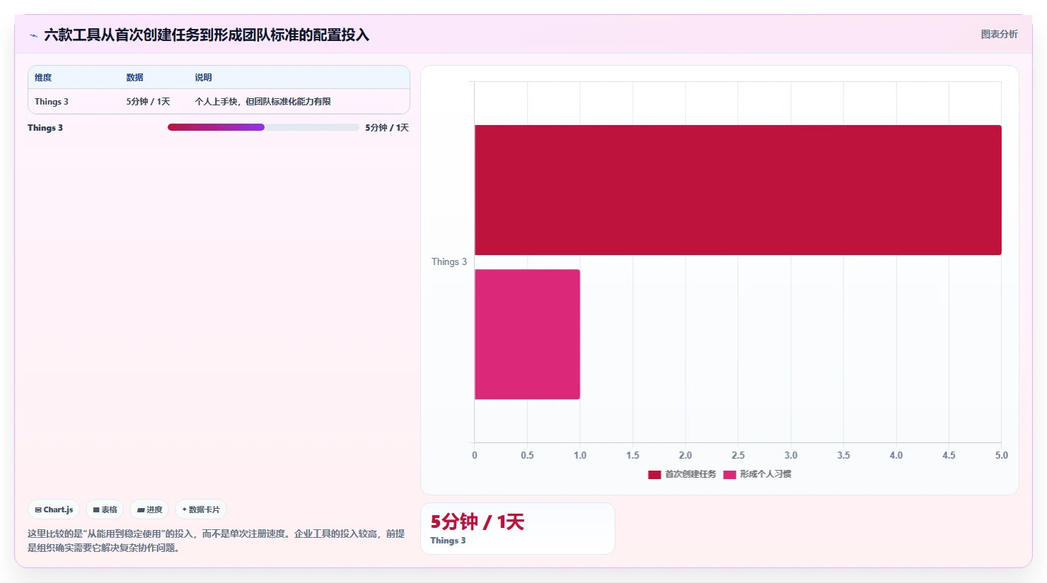The width and height of the screenshot is (1047, 583).
Task: Click the 数据 column header
Action: click(x=134, y=78)
